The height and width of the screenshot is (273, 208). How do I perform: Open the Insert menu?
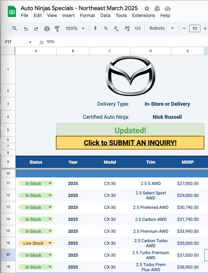[x=68, y=16]
